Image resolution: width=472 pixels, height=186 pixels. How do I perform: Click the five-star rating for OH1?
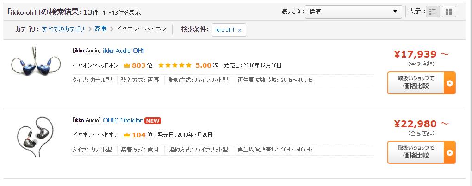175,65
